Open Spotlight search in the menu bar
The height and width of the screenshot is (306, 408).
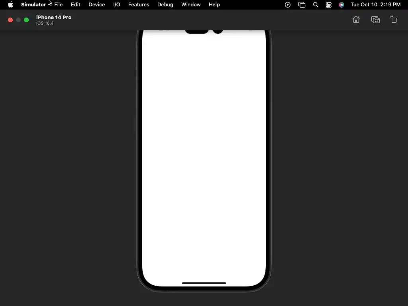coord(316,5)
